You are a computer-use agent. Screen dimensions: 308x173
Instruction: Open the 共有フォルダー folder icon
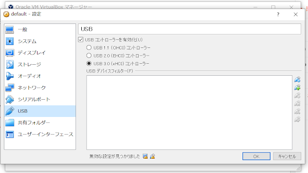pyautogui.click(x=10, y=123)
